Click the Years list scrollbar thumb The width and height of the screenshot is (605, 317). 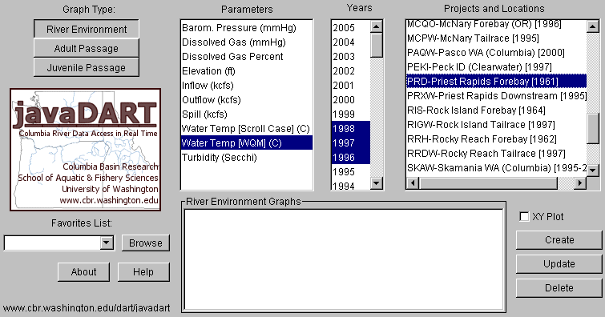click(x=376, y=46)
